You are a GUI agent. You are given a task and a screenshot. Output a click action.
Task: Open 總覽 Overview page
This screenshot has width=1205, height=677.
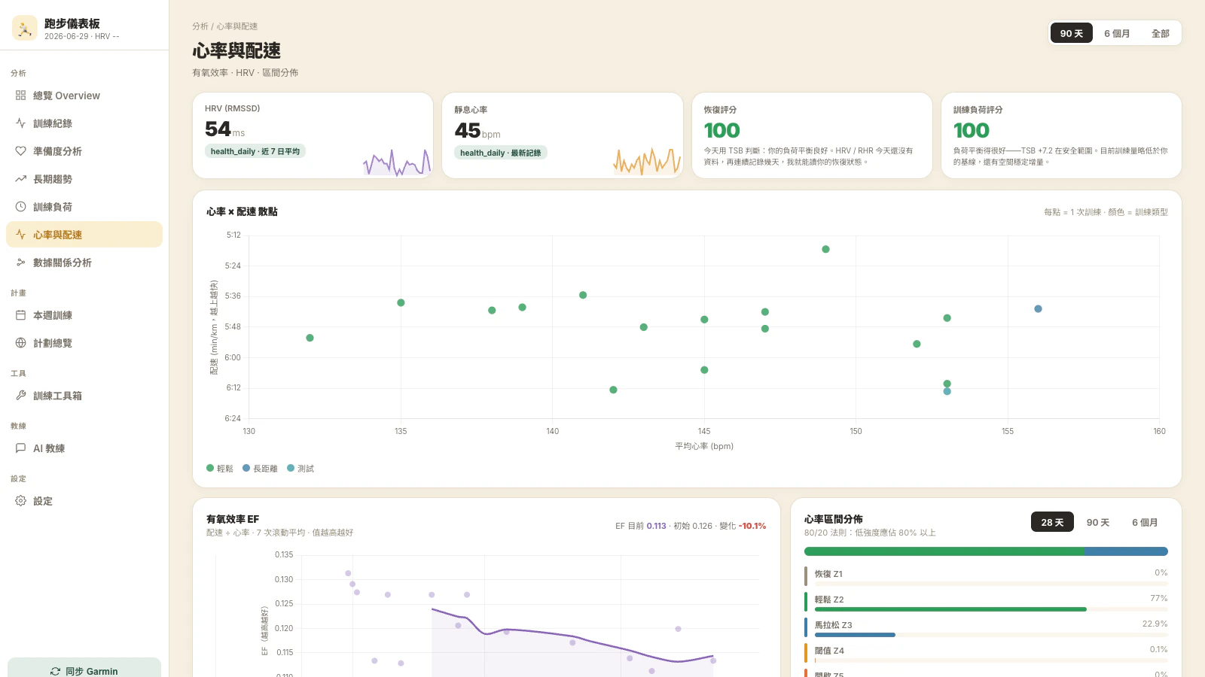84,96
